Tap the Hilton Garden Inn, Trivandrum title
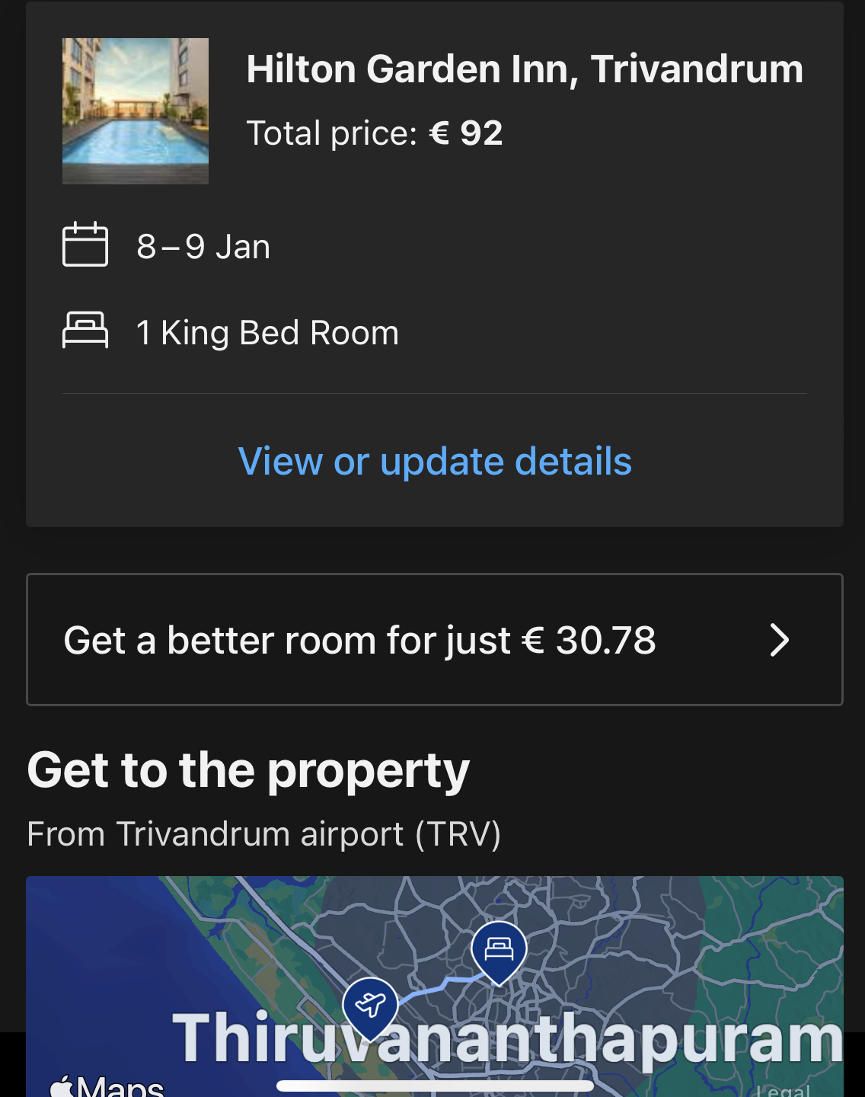 pos(525,69)
